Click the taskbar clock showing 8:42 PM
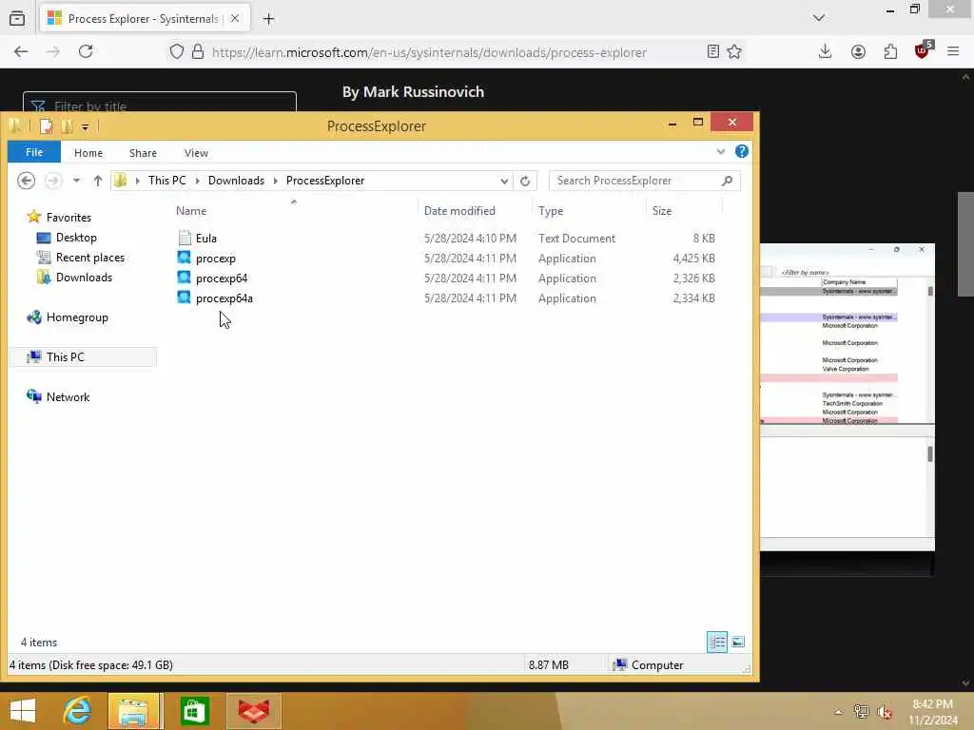 tap(932, 711)
